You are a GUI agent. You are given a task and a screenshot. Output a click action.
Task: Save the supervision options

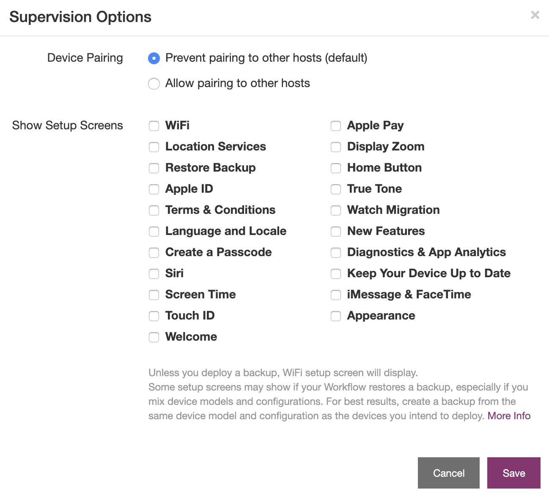tap(513, 473)
